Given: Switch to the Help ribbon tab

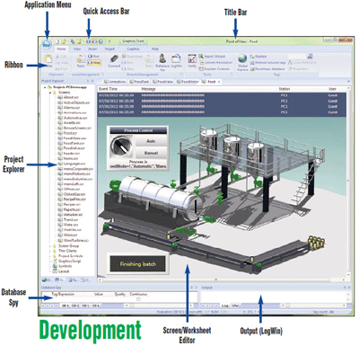Looking at the screenshot, I should [x=155, y=49].
